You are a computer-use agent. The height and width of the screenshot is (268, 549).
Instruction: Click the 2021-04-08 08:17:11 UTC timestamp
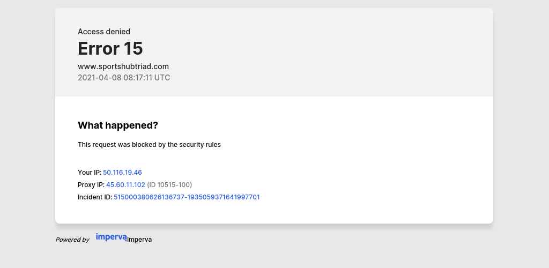(124, 78)
